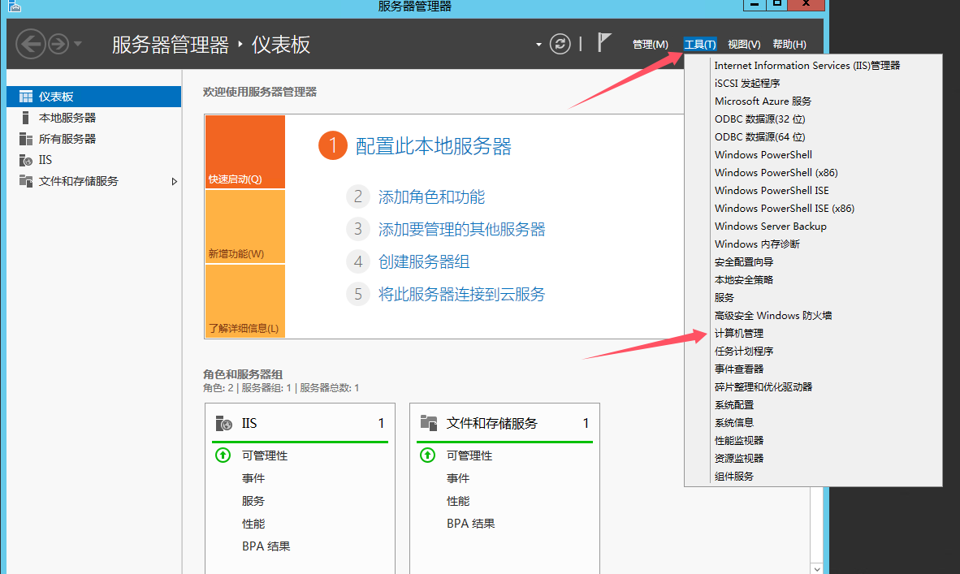Click the 创建服务器组 link
Screen dimensions: 960x574
pyautogui.click(x=424, y=261)
